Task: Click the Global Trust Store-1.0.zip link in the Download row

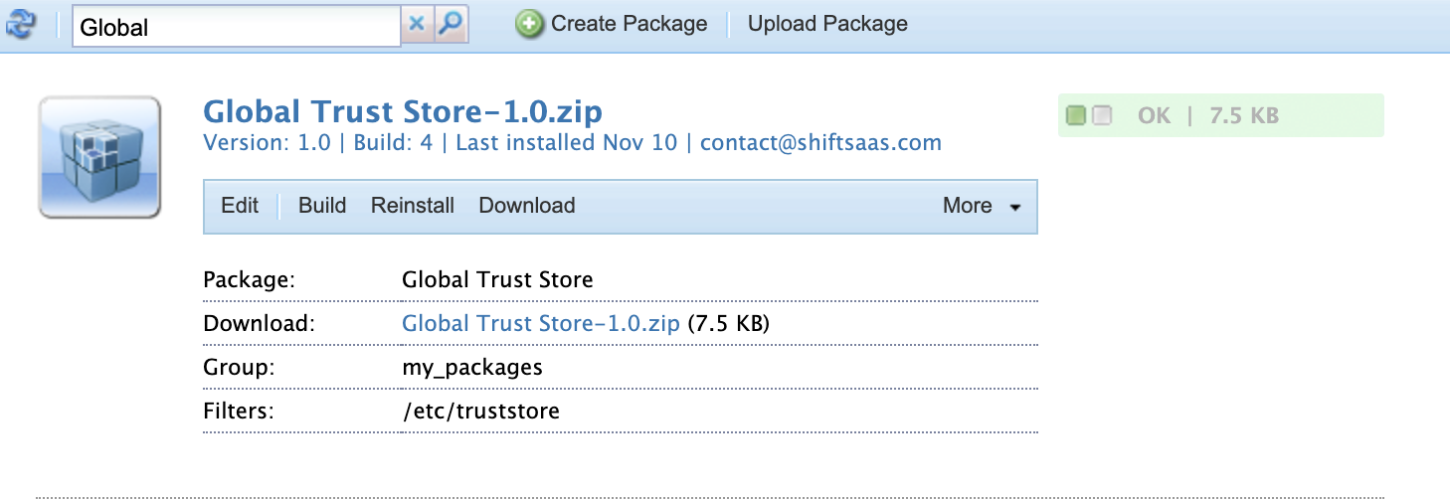Action: click(541, 324)
